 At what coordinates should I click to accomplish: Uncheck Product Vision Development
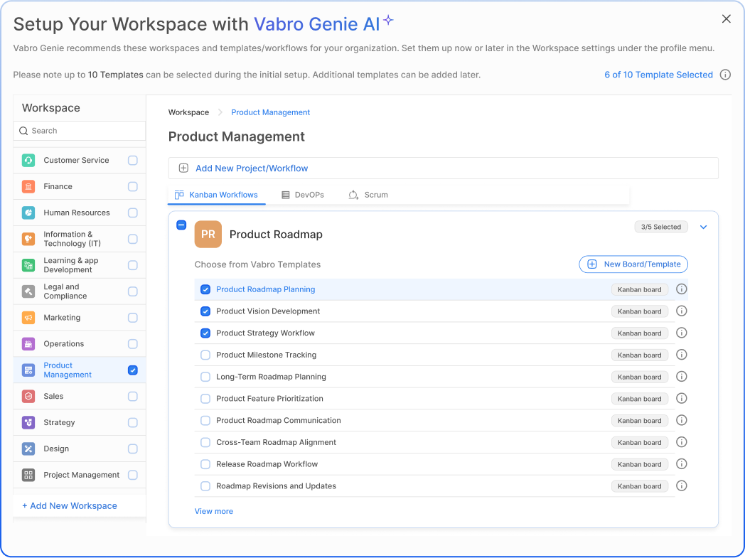click(x=205, y=311)
